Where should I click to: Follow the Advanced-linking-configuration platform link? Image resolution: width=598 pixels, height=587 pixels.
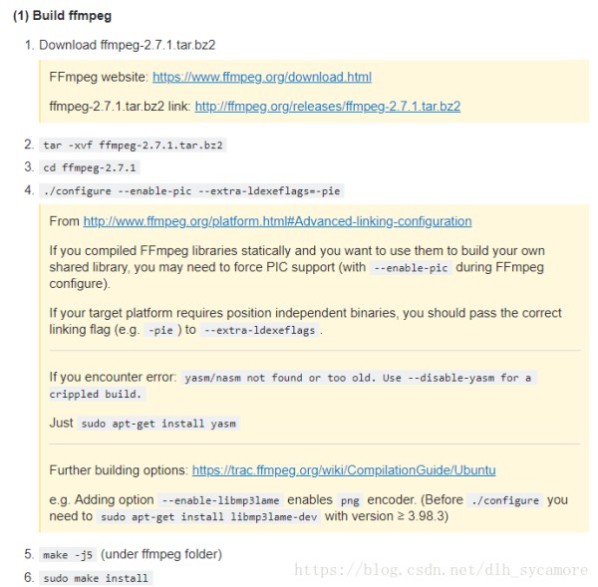pyautogui.click(x=277, y=221)
